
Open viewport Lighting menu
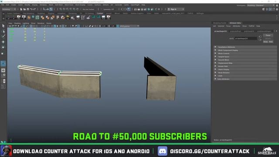tap(26, 23)
